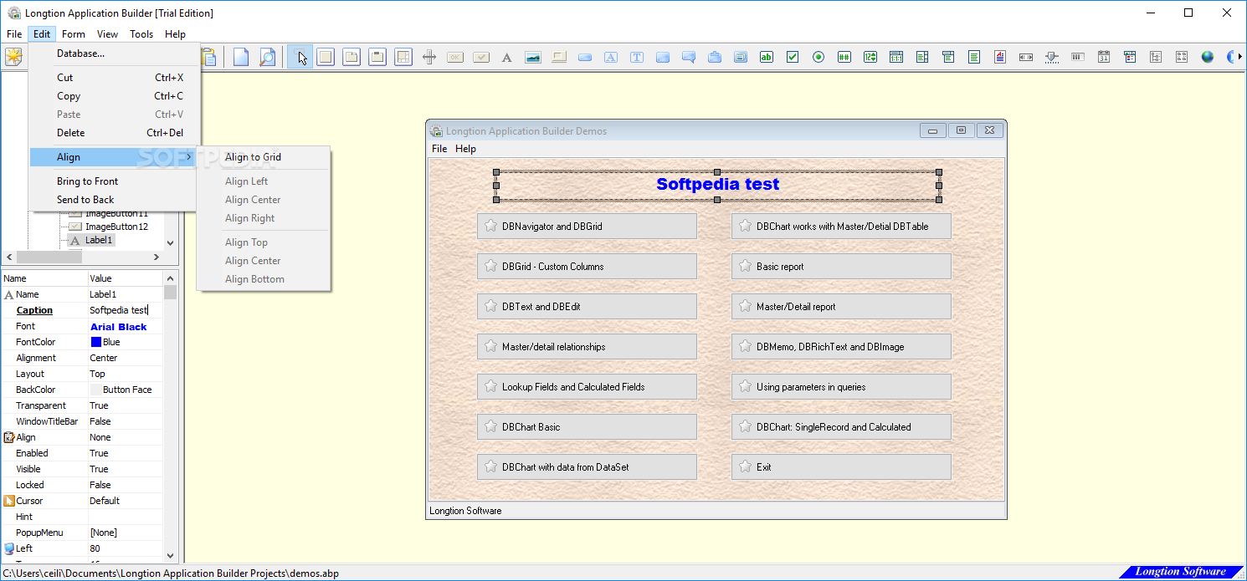Pick the speech bubble component icon
Screen dimensions: 1247x581
point(689,57)
